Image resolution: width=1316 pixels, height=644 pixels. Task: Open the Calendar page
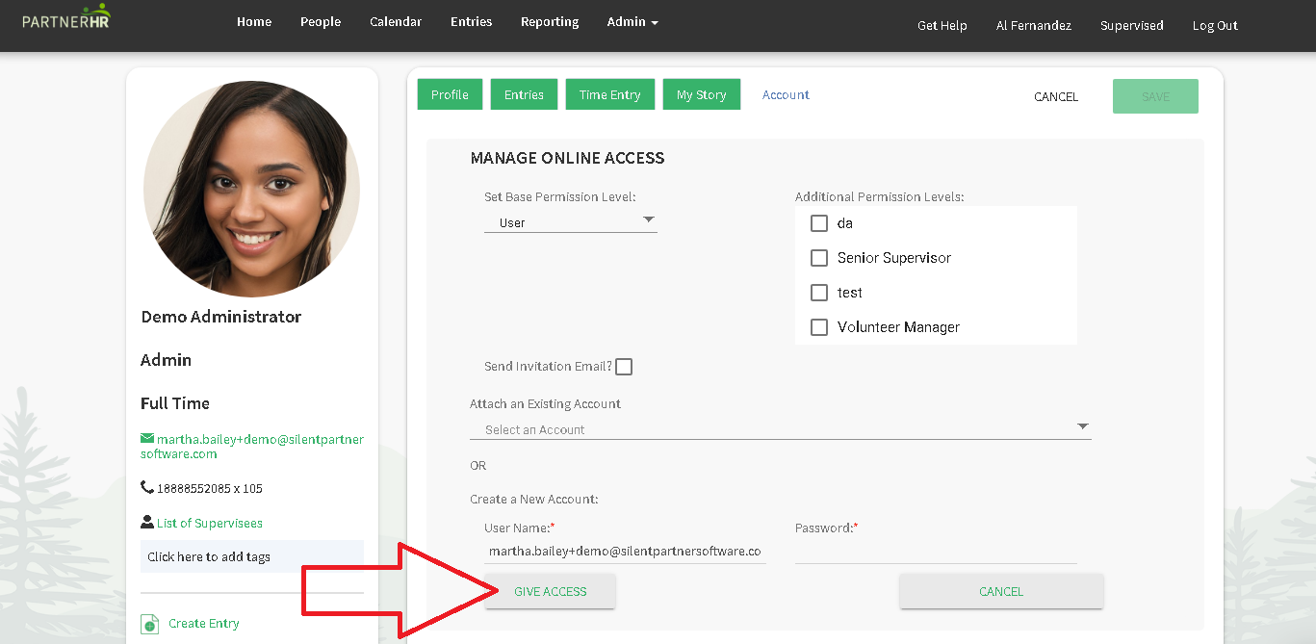(396, 22)
